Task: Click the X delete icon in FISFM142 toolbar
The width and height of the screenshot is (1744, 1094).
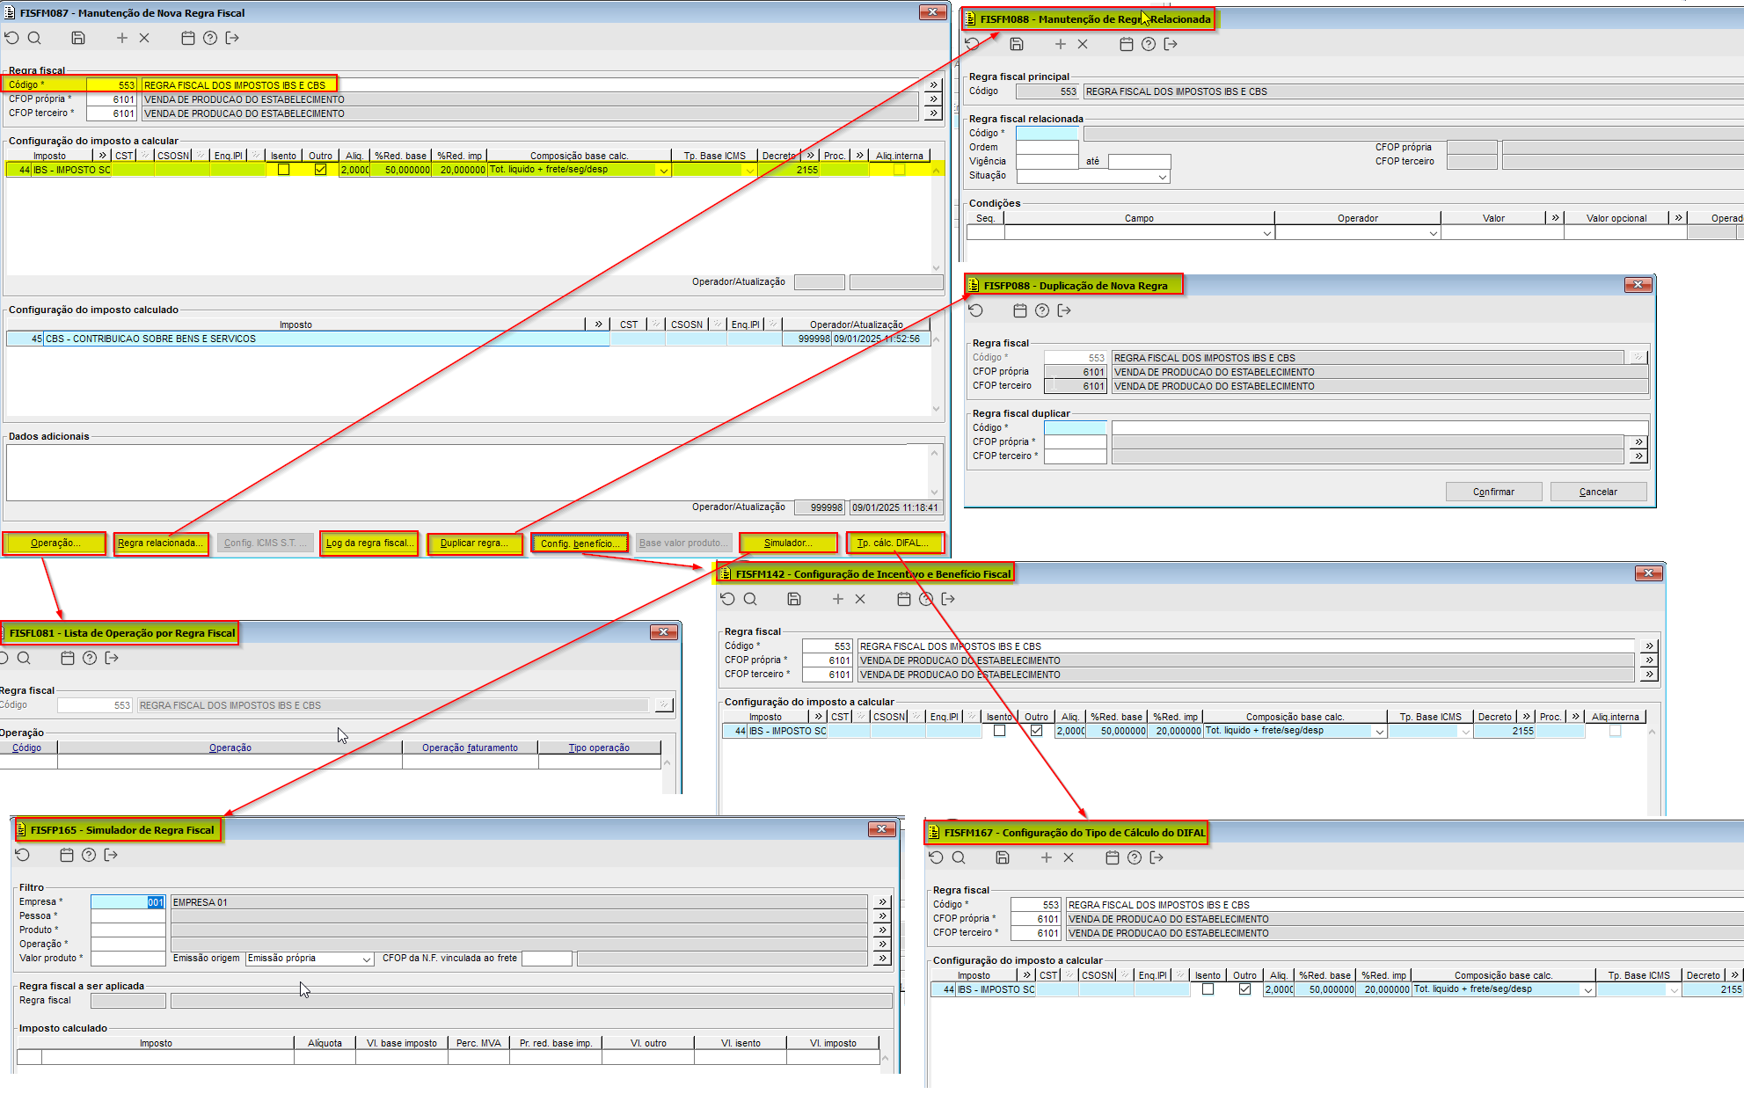Action: point(860,599)
